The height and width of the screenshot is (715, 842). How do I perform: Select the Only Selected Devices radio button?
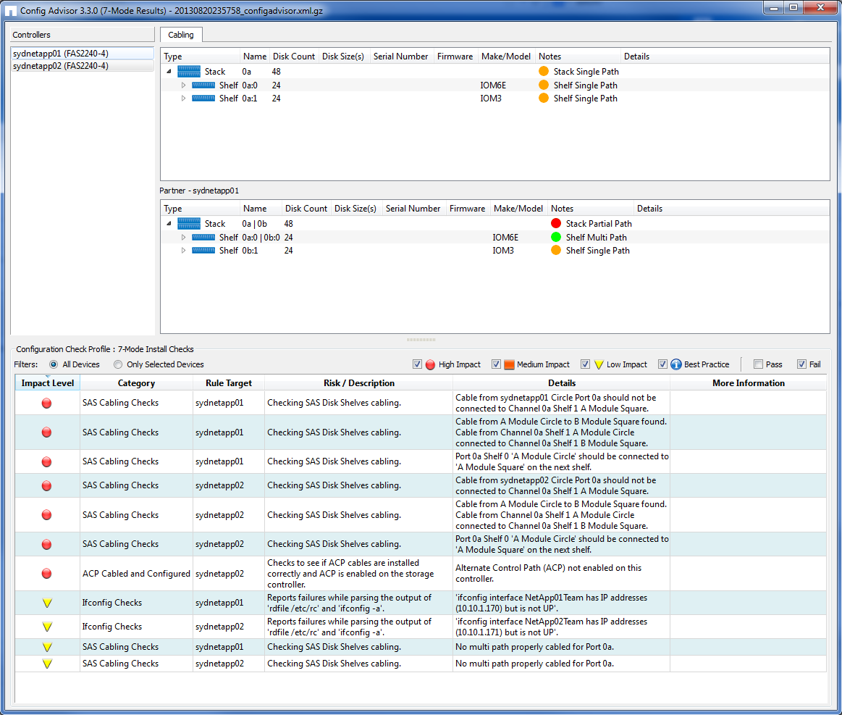118,364
